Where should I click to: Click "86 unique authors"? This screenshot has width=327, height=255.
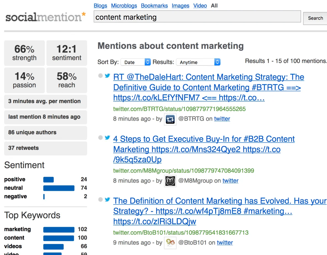(x=46, y=133)
